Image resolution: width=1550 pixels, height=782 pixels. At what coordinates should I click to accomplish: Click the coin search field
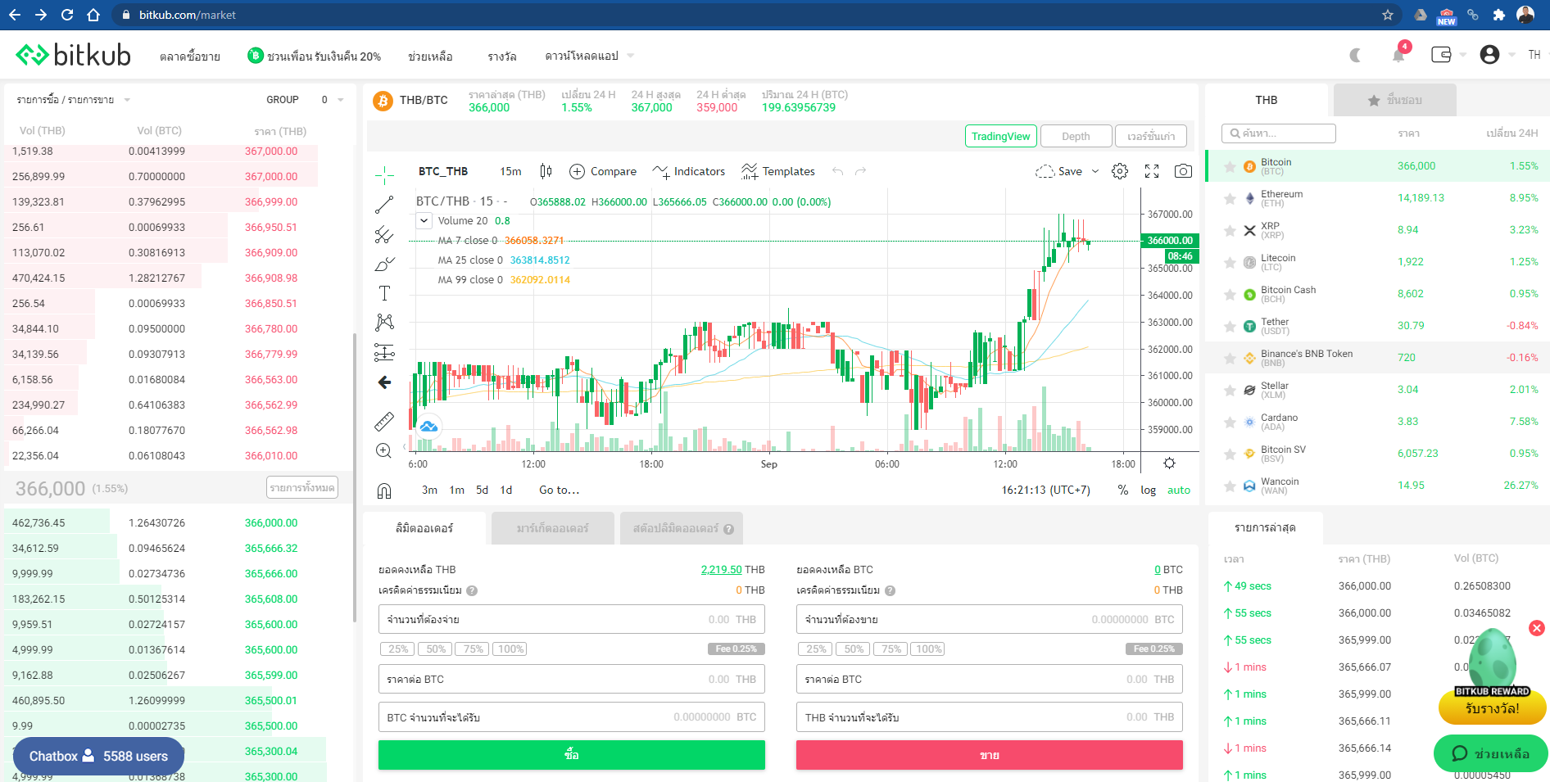pyautogui.click(x=1278, y=133)
